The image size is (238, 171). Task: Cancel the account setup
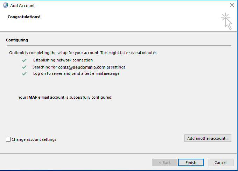(x=220, y=163)
